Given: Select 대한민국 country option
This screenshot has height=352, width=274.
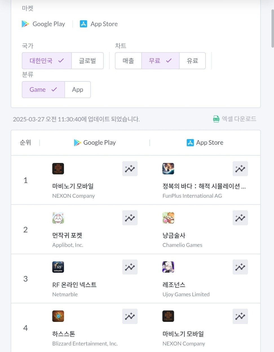Looking at the screenshot, I should (47, 61).
